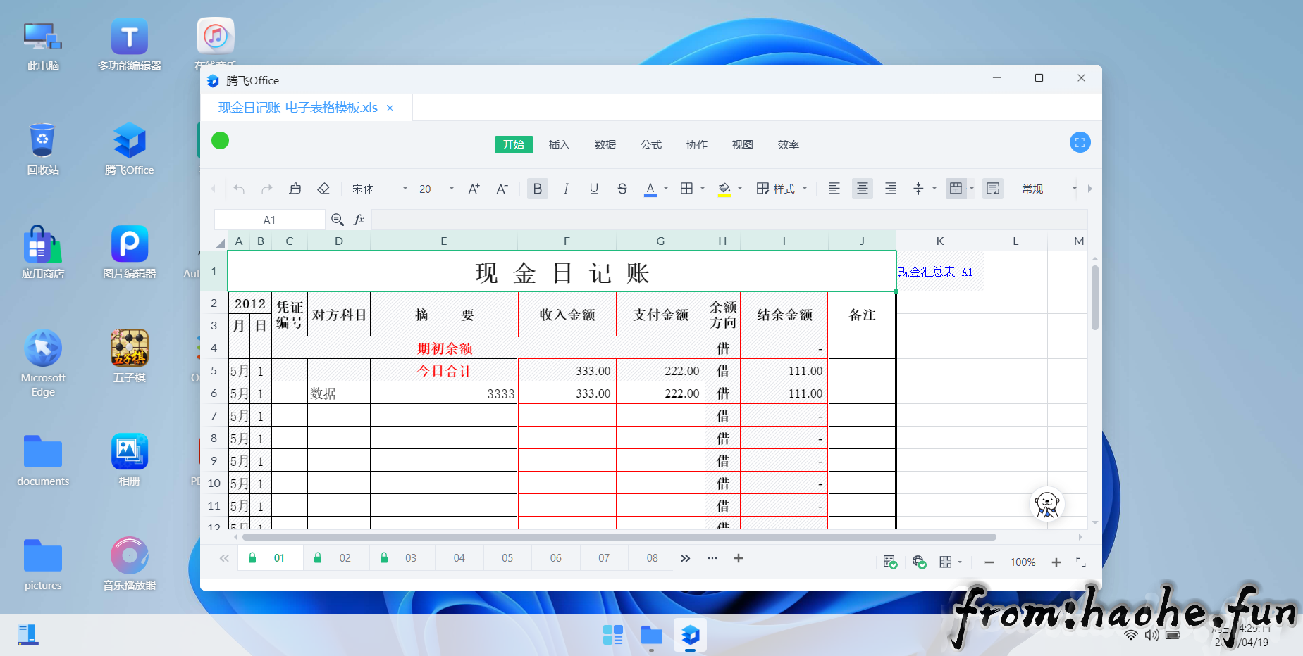Click the zoom in plus button
The image size is (1303, 656).
[1056, 562]
